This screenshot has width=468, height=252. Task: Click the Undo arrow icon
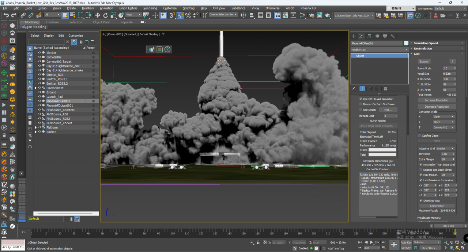pyautogui.click(x=6, y=15)
